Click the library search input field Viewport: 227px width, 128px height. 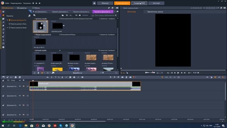pyautogui.click(x=104, y=15)
